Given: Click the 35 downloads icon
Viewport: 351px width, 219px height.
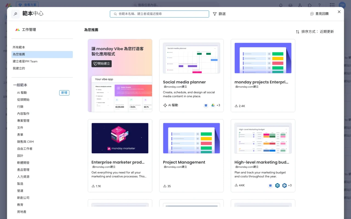Looking at the screenshot, I should (165, 186).
